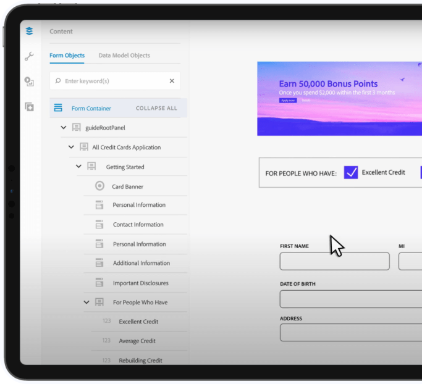Open the Assets media icon in sidebar
Image resolution: width=422 pixels, height=384 pixels.
pos(29,81)
